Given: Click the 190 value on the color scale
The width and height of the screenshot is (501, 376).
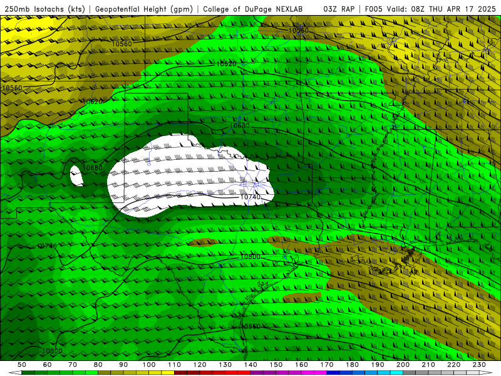Looking at the screenshot, I should point(378,365).
